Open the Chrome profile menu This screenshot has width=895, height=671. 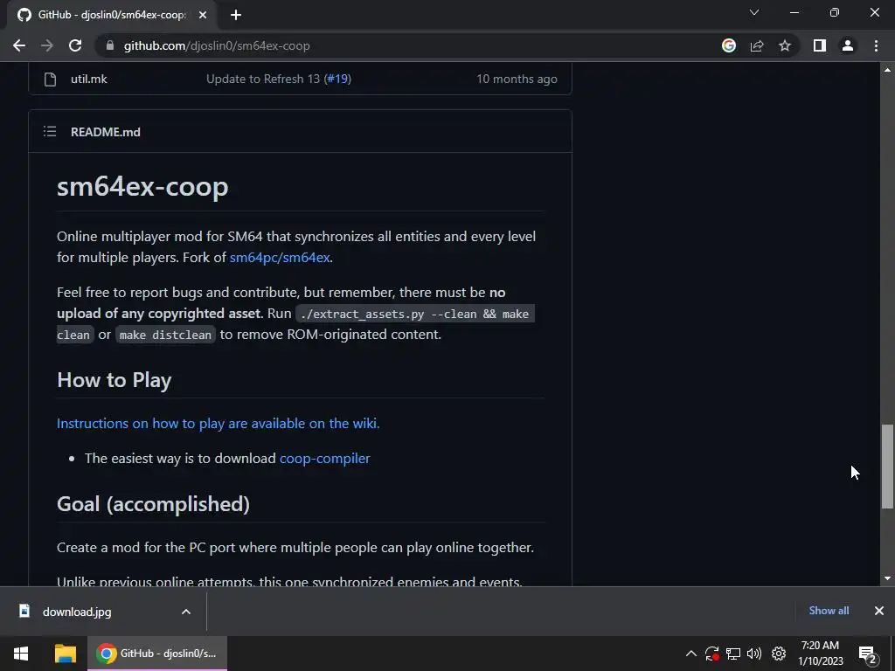[x=848, y=45]
